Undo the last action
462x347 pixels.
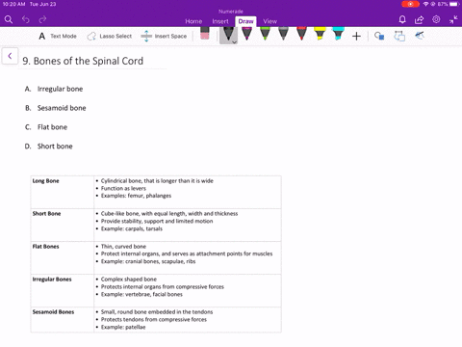click(x=26, y=20)
